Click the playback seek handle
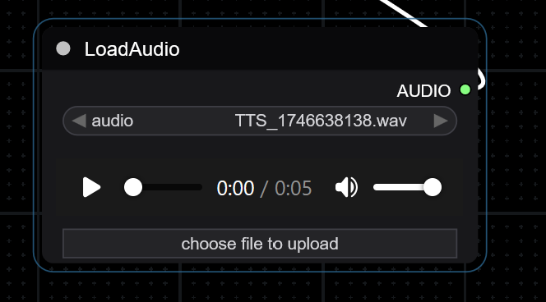The image size is (546, 302). 133,187
